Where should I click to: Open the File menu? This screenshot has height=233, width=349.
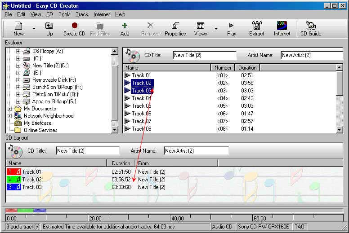[8, 14]
